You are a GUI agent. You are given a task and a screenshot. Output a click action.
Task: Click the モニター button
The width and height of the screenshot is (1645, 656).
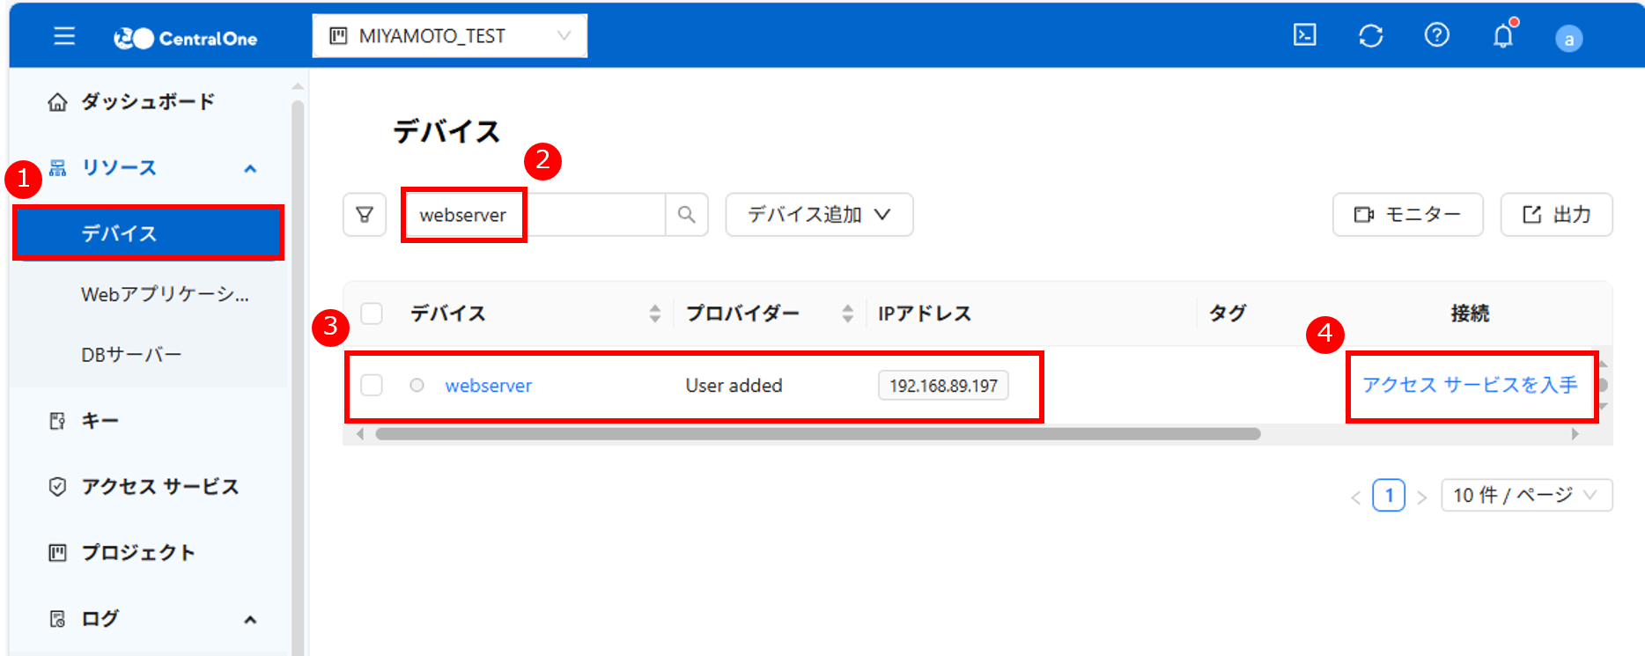[x=1407, y=215]
